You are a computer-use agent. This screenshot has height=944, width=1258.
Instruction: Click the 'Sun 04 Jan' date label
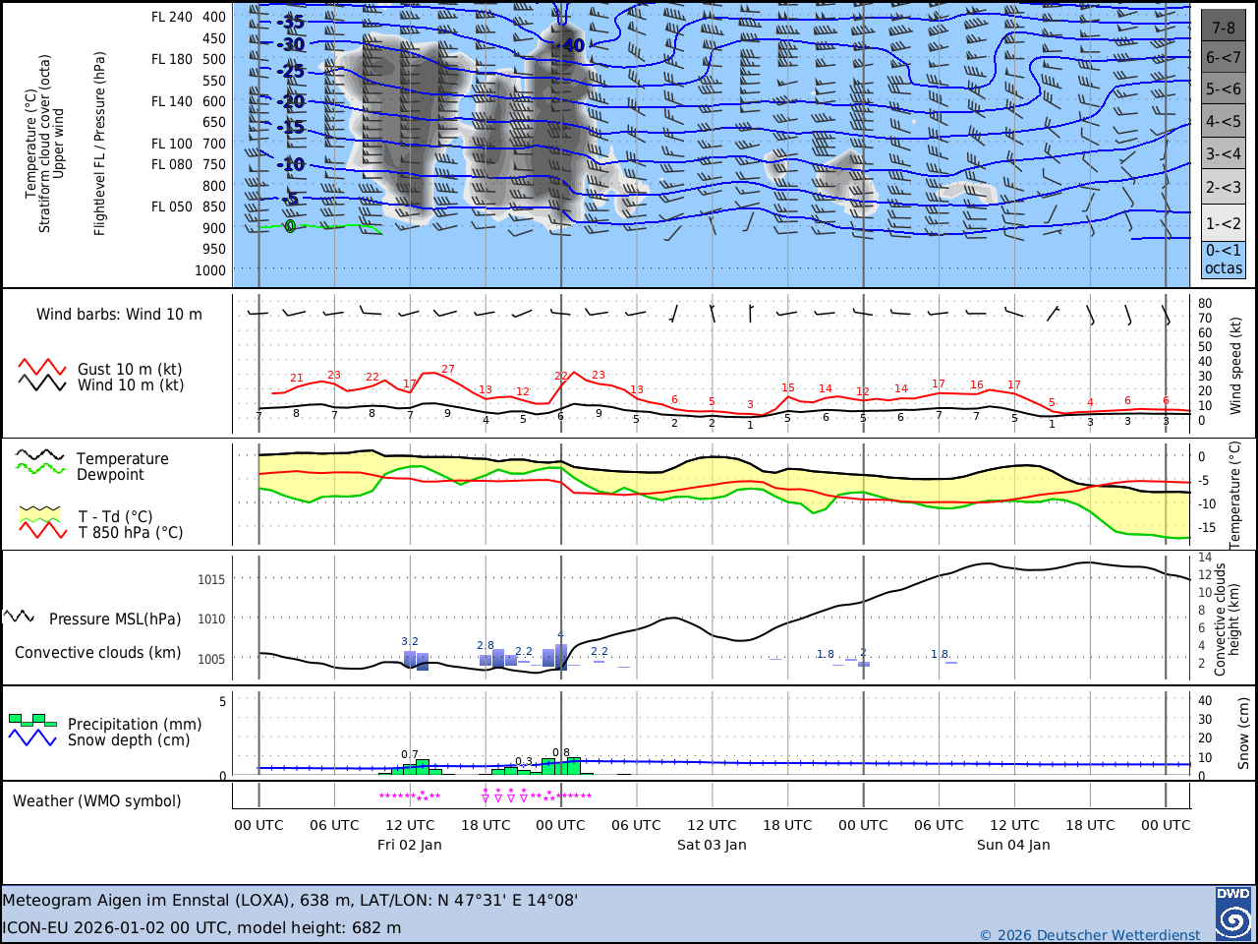tap(1013, 845)
